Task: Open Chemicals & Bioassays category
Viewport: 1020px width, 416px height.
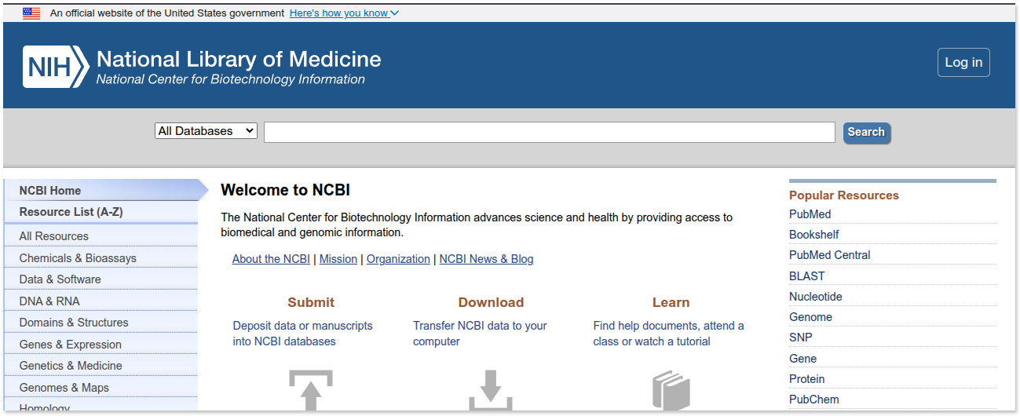Action: point(78,258)
